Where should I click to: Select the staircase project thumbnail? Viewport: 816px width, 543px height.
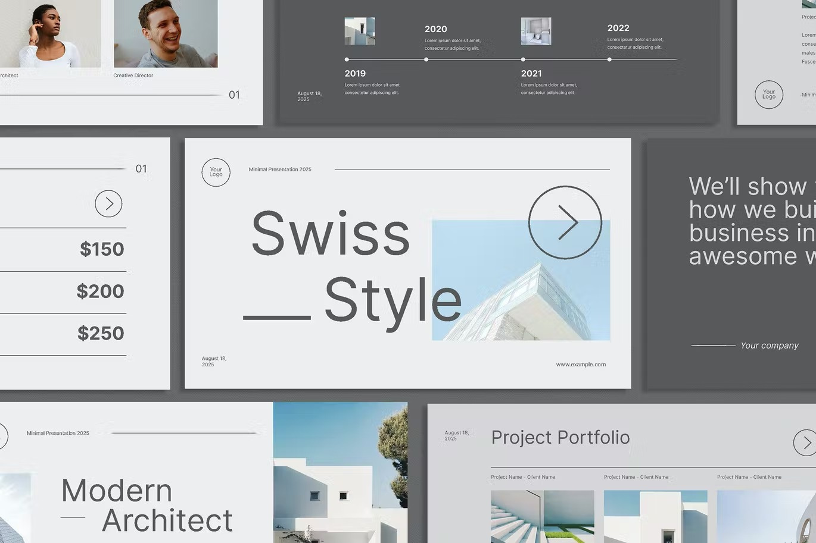(x=542, y=516)
